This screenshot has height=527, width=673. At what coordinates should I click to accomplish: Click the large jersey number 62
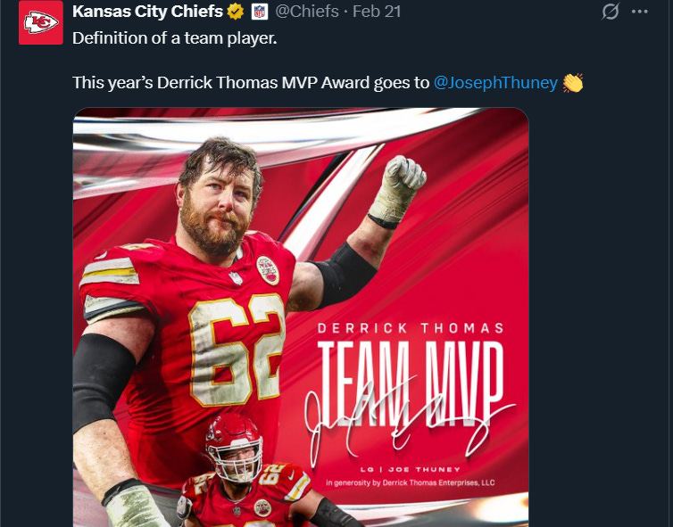point(237,350)
